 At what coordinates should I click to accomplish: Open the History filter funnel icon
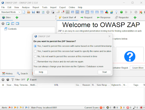pos(12,80)
